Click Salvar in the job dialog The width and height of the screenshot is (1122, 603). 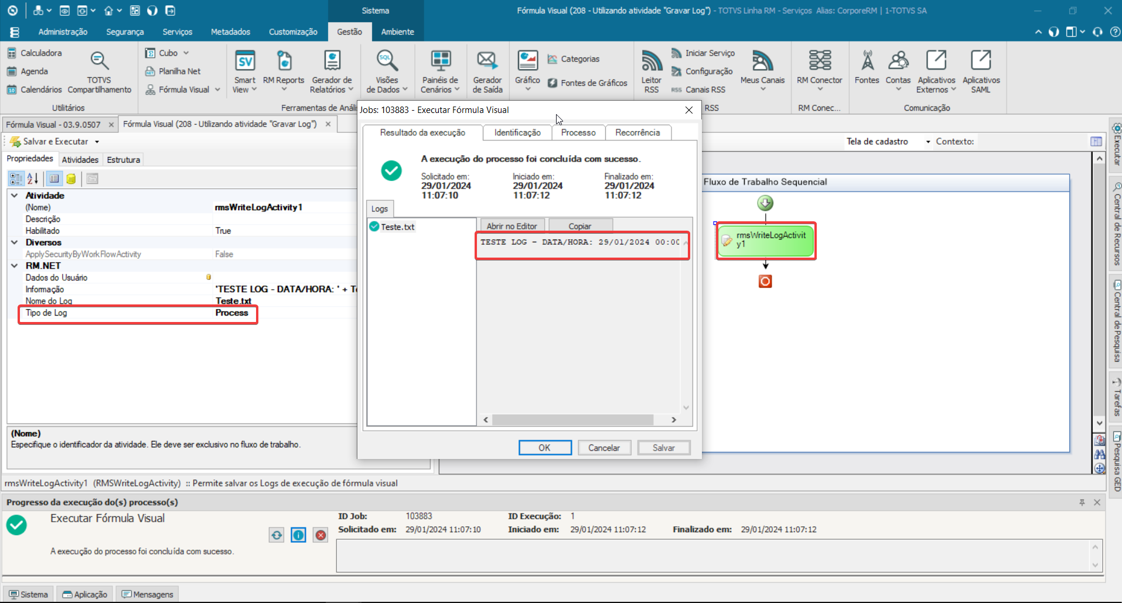(x=664, y=448)
